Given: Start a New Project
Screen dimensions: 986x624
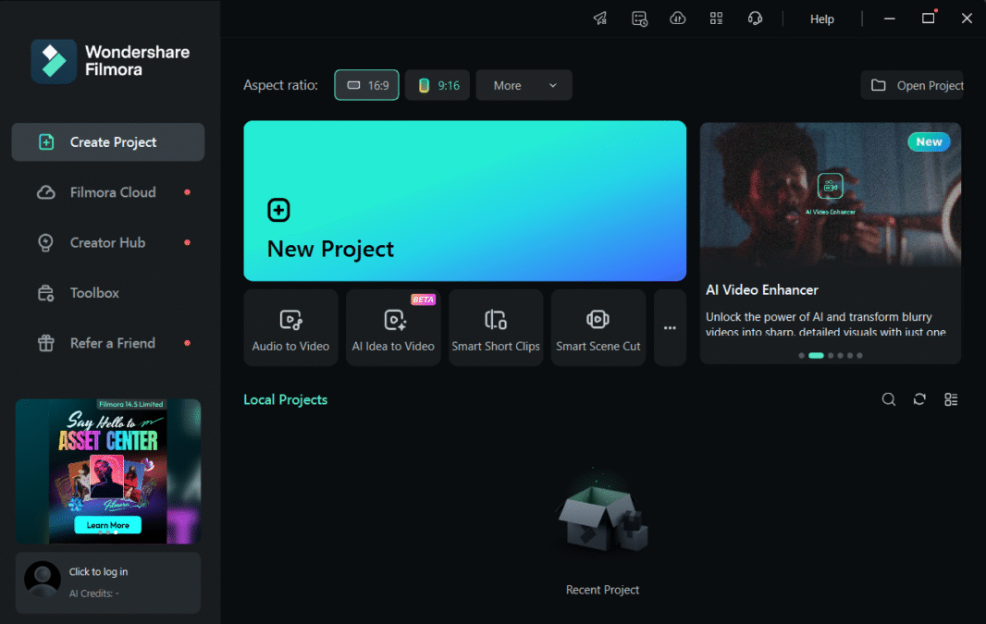Looking at the screenshot, I should [x=464, y=202].
